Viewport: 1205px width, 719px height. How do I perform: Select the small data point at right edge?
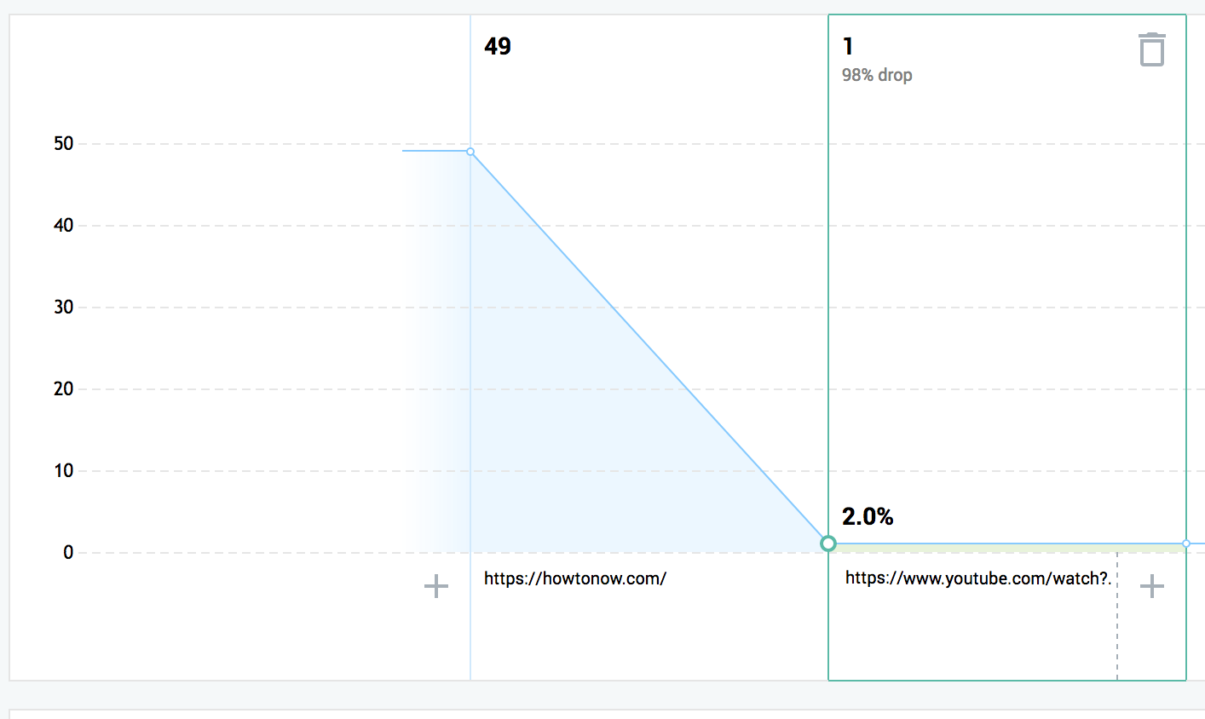[1186, 544]
